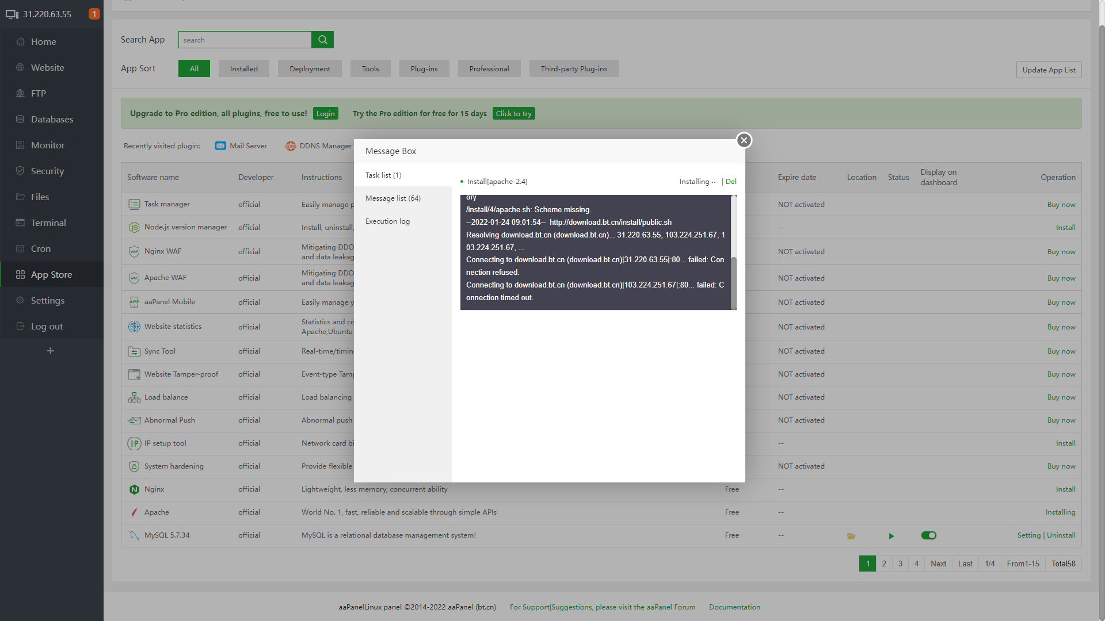Viewport: 1105px width, 621px height.
Task: Click the Mail Server plugin icon
Action: [220, 146]
